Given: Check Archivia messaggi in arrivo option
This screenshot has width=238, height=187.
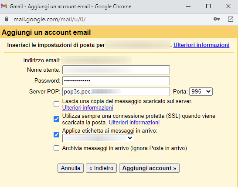Looking at the screenshot, I should click(57, 148).
